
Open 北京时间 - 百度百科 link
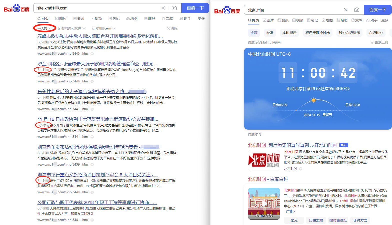tap(268, 179)
